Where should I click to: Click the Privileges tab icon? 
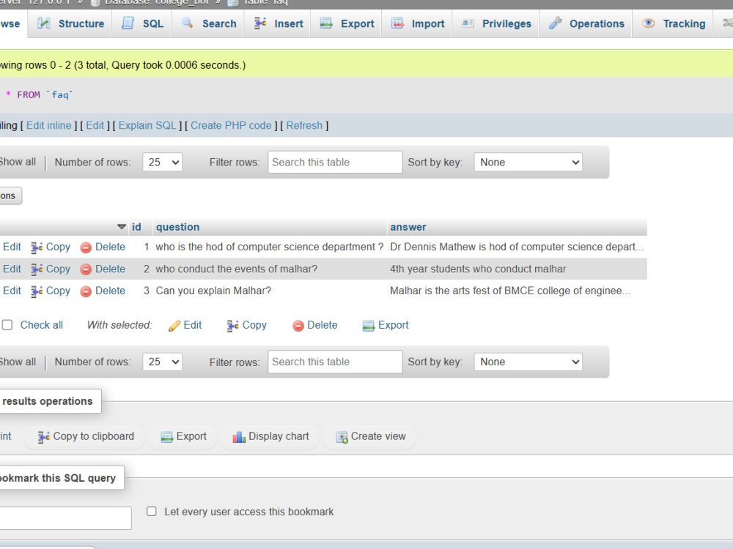pyautogui.click(x=468, y=23)
